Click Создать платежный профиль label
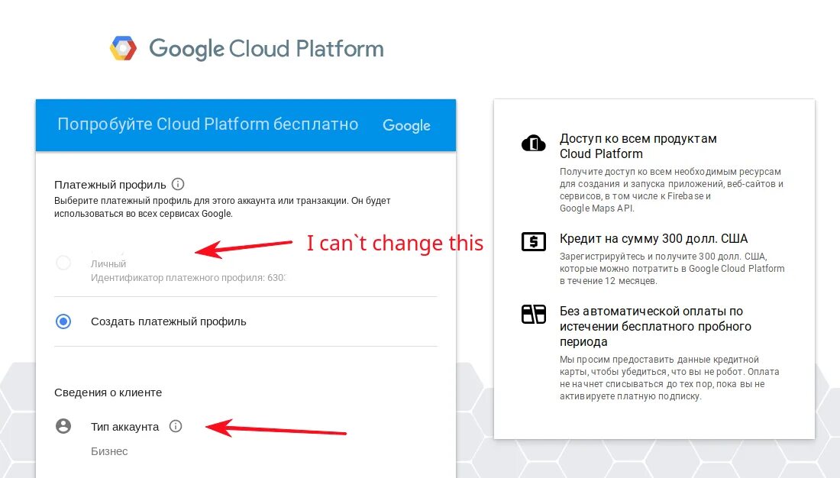 click(x=168, y=321)
